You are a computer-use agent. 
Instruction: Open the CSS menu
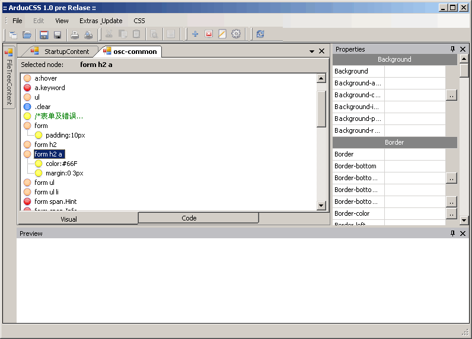[139, 21]
